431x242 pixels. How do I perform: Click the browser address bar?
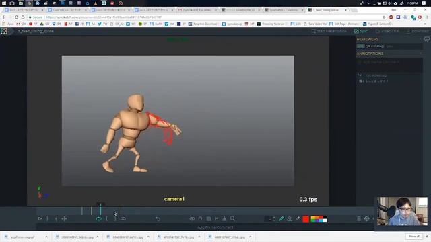coord(206,17)
